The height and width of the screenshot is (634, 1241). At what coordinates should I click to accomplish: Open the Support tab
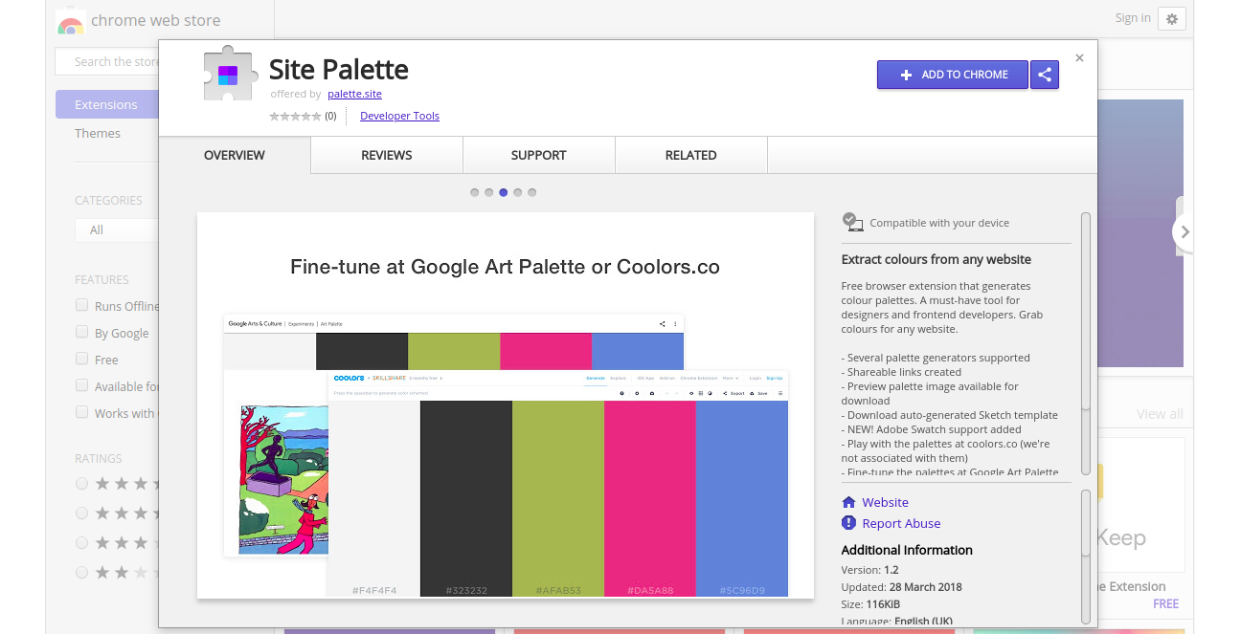tap(538, 155)
